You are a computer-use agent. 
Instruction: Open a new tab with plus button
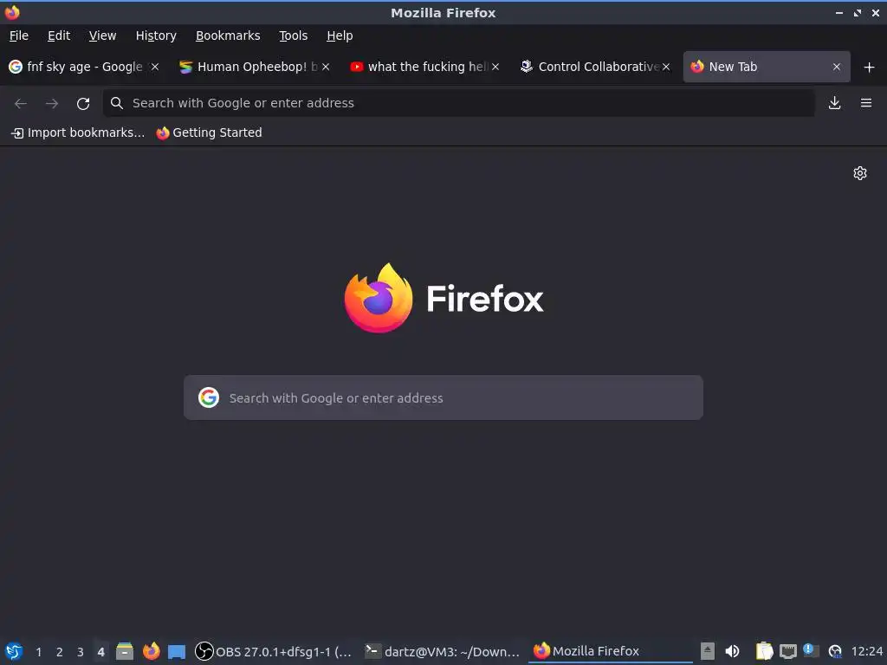(x=869, y=68)
